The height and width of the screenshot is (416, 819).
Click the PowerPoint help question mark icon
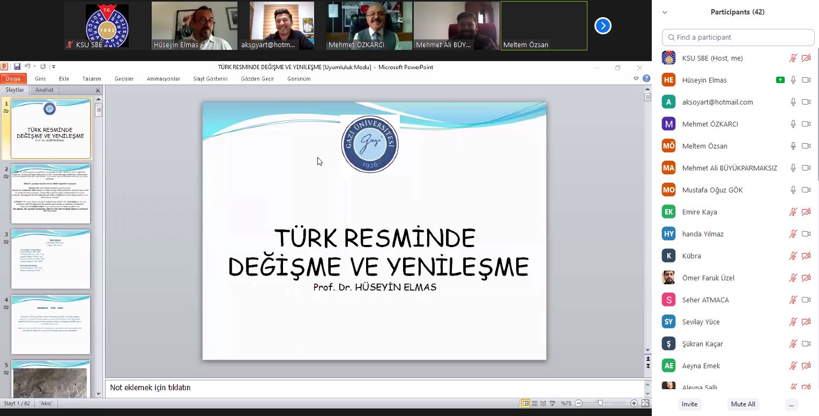(646, 79)
